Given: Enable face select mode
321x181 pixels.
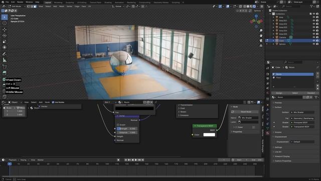Looking at the screenshot, I should coord(35,7).
